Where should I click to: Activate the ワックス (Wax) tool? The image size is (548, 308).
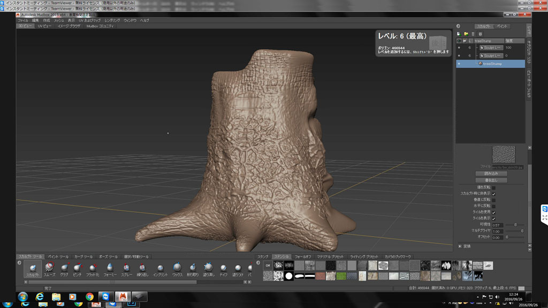[x=177, y=268]
